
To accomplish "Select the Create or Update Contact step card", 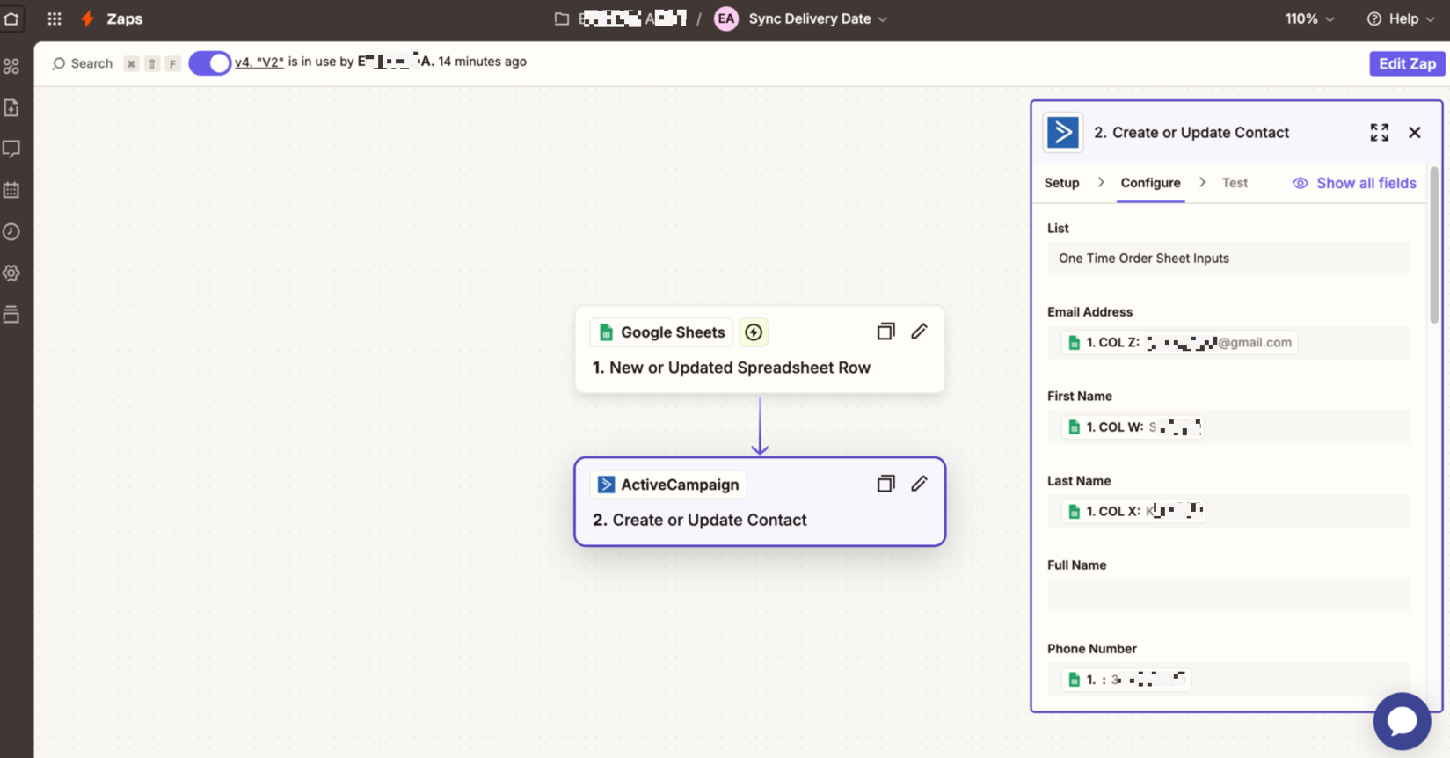I will [x=760, y=502].
